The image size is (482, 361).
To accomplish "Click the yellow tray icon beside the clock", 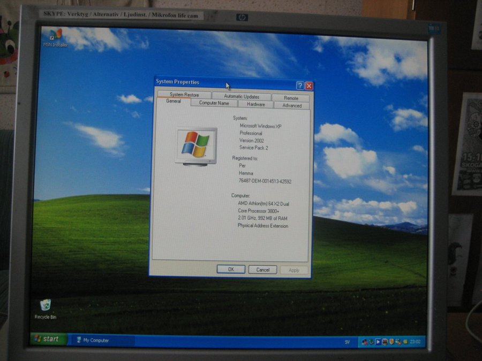I will [x=405, y=342].
